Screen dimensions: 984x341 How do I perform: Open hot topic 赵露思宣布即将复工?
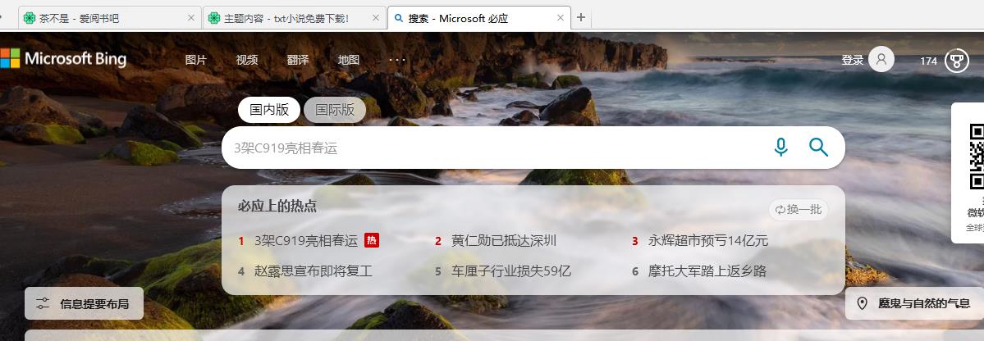[314, 271]
